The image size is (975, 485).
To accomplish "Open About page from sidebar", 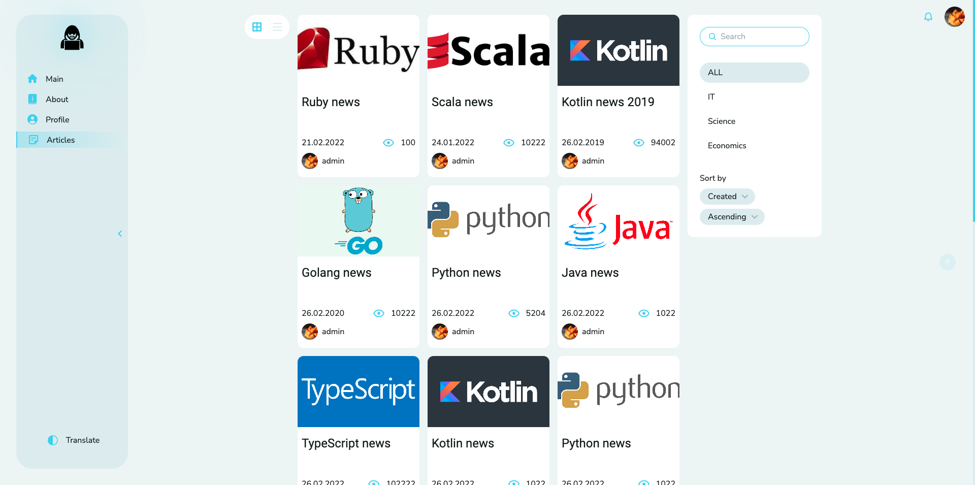I will point(57,99).
